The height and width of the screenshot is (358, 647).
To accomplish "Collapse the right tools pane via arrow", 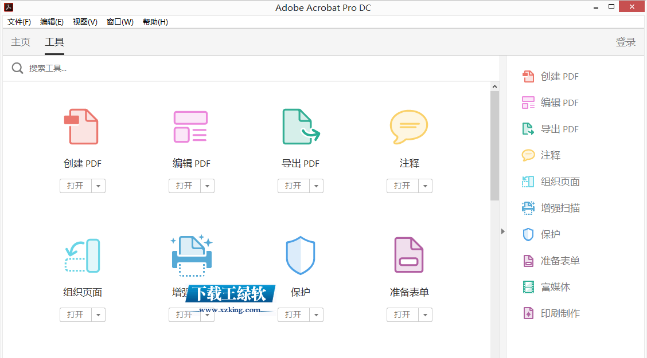I will (502, 231).
